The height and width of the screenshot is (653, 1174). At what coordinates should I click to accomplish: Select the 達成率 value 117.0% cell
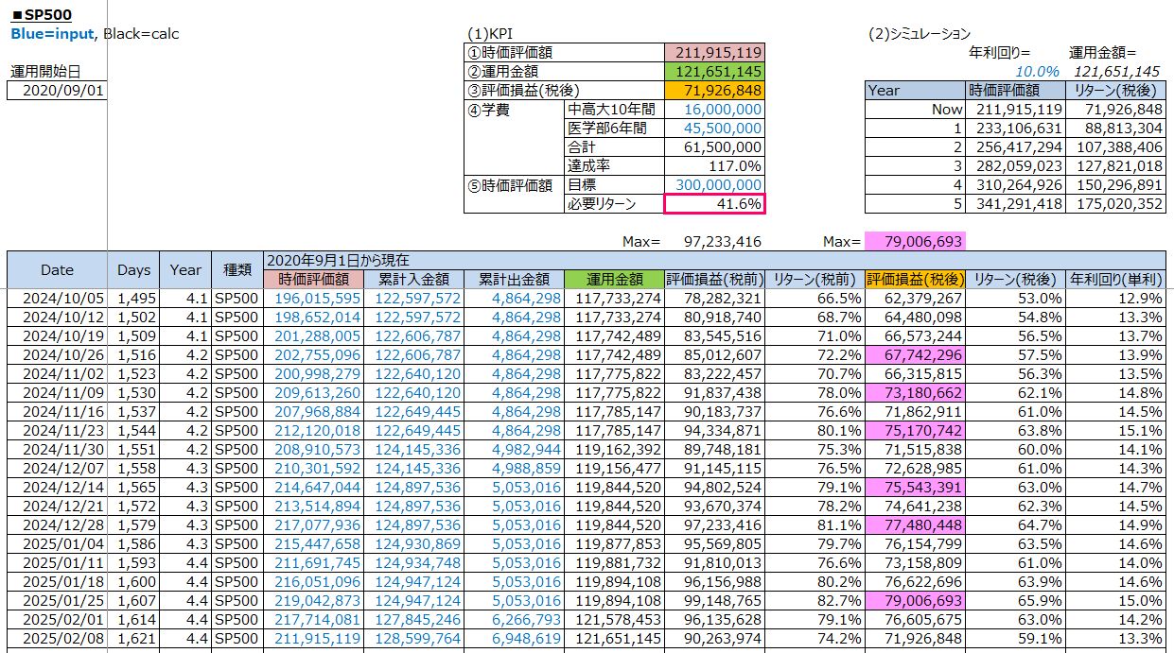click(x=714, y=166)
